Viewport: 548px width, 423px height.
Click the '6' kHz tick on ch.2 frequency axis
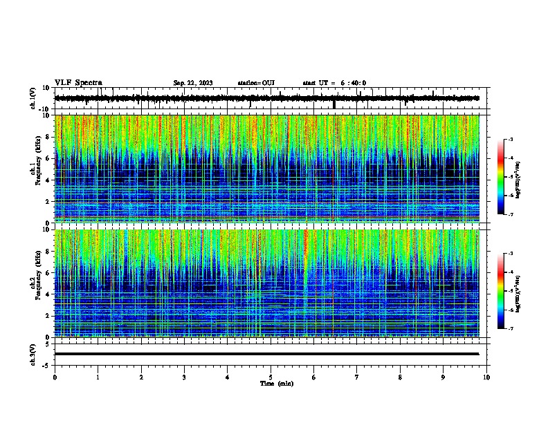tap(48, 273)
